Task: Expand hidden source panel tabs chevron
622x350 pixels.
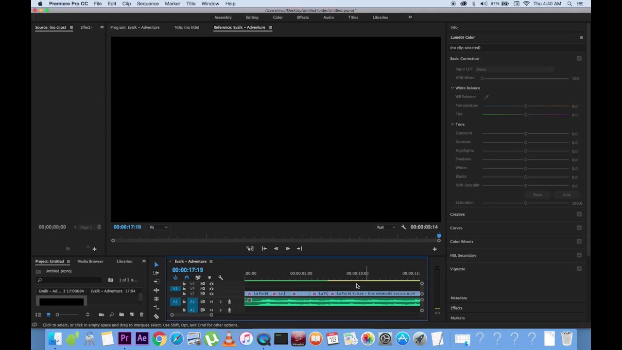Action: click(102, 27)
